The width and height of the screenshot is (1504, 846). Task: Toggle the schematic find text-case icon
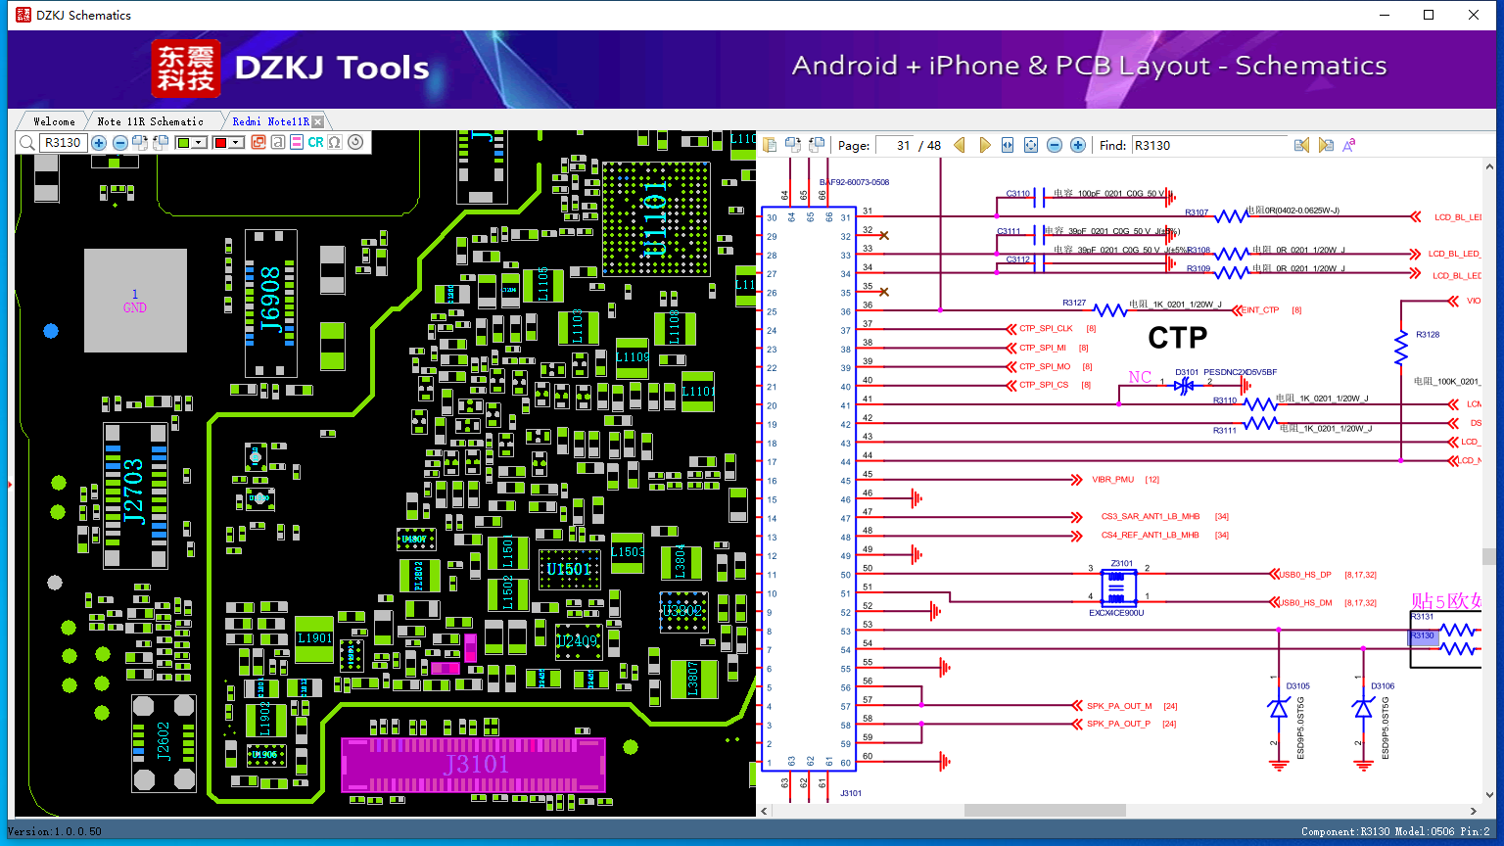click(1349, 145)
